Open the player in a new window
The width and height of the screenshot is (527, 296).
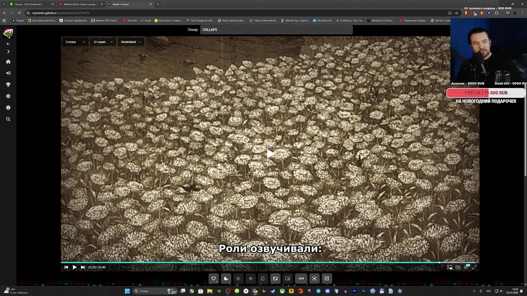326,278
